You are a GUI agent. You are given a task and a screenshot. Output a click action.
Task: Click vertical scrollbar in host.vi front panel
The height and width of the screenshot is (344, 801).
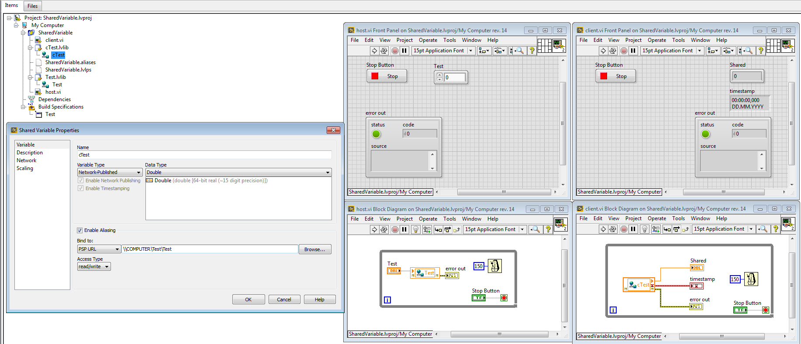(x=563, y=123)
